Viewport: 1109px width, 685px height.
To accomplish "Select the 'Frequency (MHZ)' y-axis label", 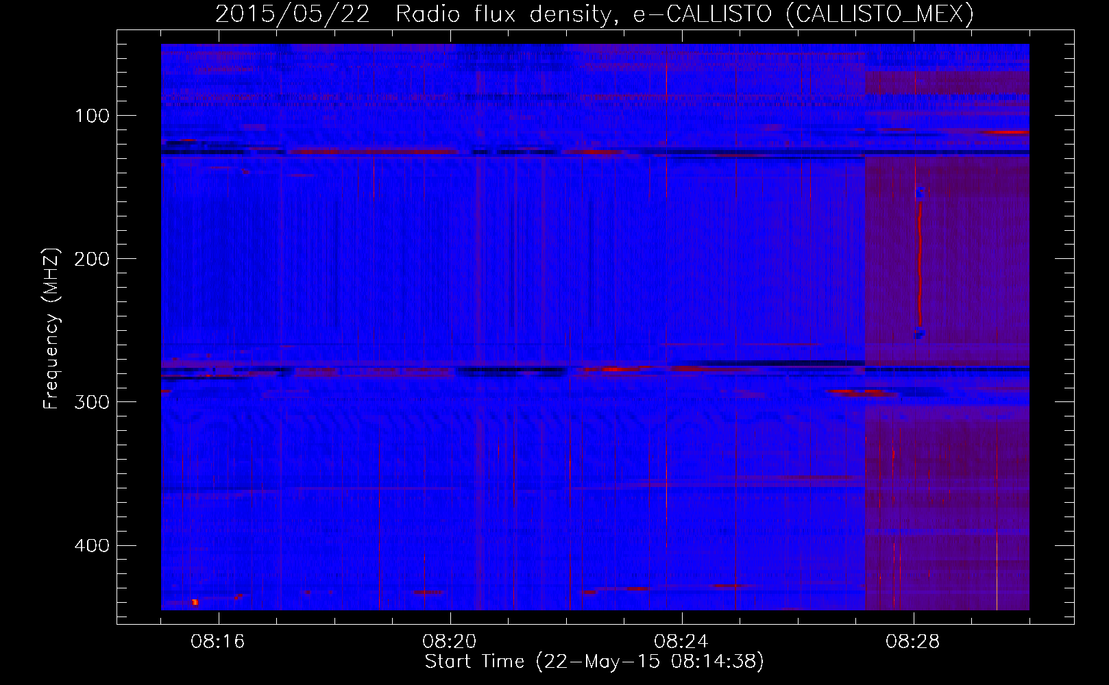I will [x=51, y=329].
